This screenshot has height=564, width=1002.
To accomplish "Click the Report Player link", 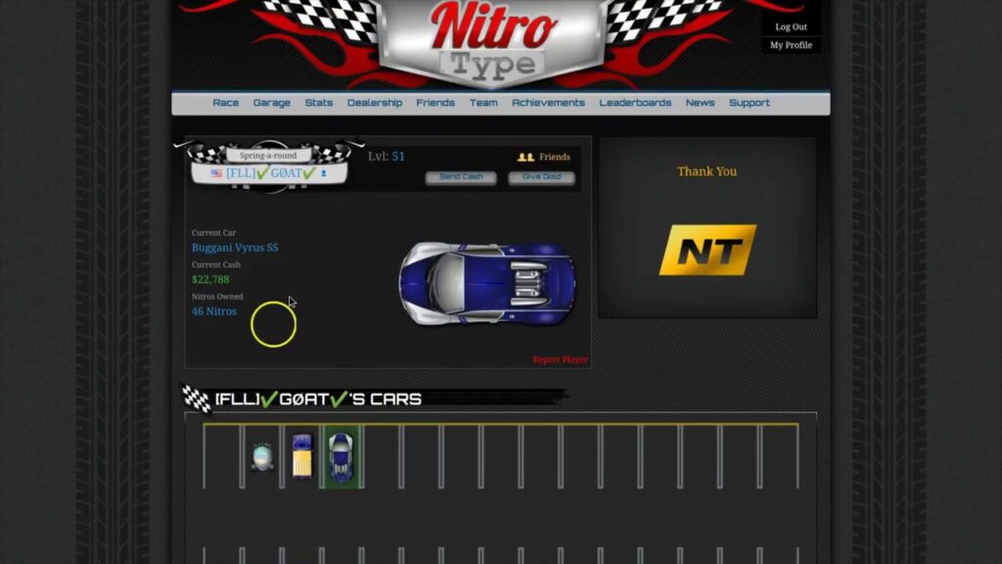I will pyautogui.click(x=560, y=359).
